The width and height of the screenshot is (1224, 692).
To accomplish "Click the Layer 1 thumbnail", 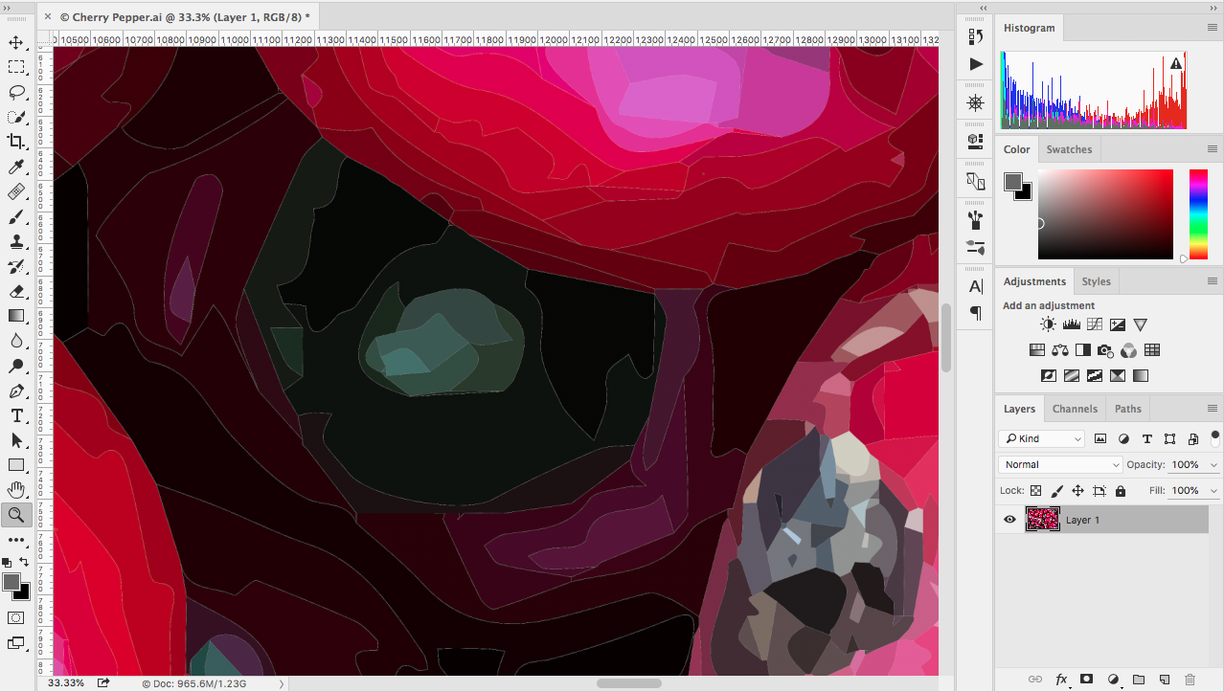I will (1043, 520).
